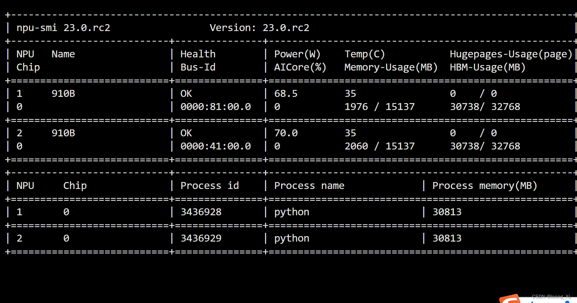Click the 'Name' column header

[x=63, y=54]
